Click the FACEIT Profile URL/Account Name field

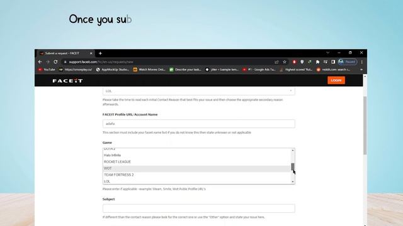tap(199, 124)
